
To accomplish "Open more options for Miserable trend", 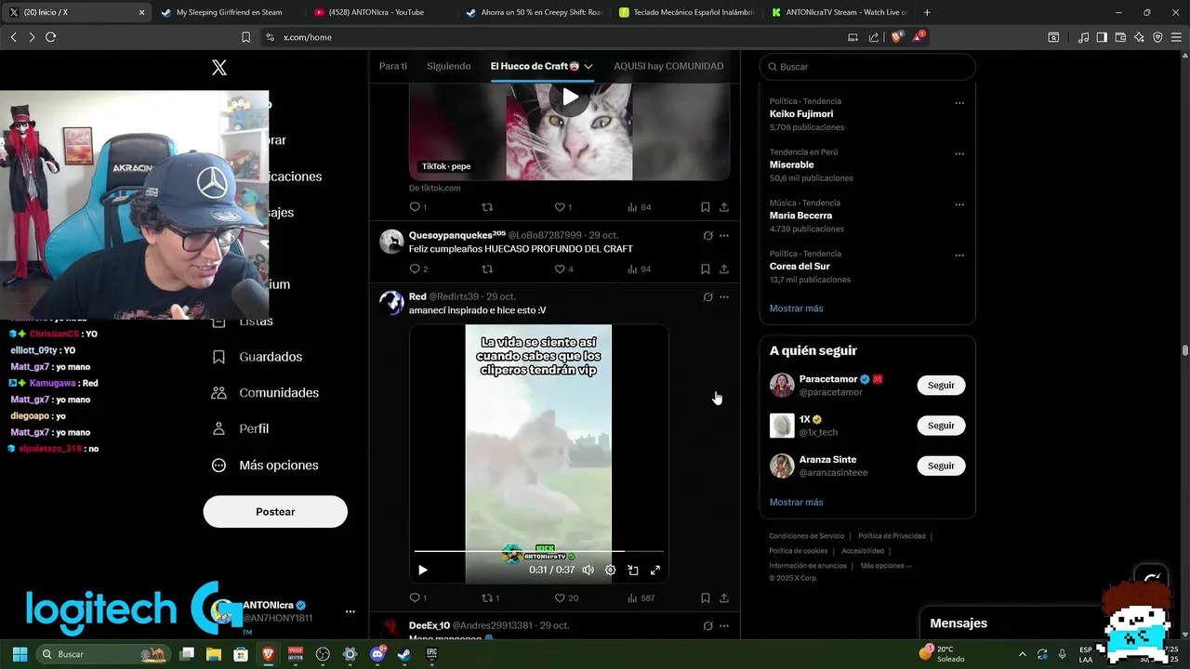I will pos(959,154).
